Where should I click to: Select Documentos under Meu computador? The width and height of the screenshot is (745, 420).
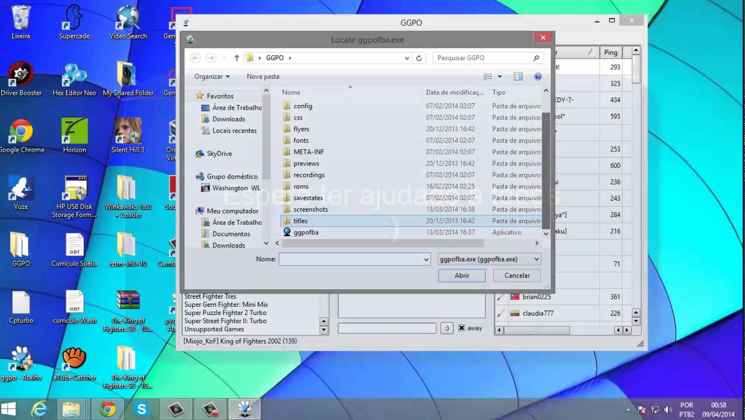pos(231,234)
